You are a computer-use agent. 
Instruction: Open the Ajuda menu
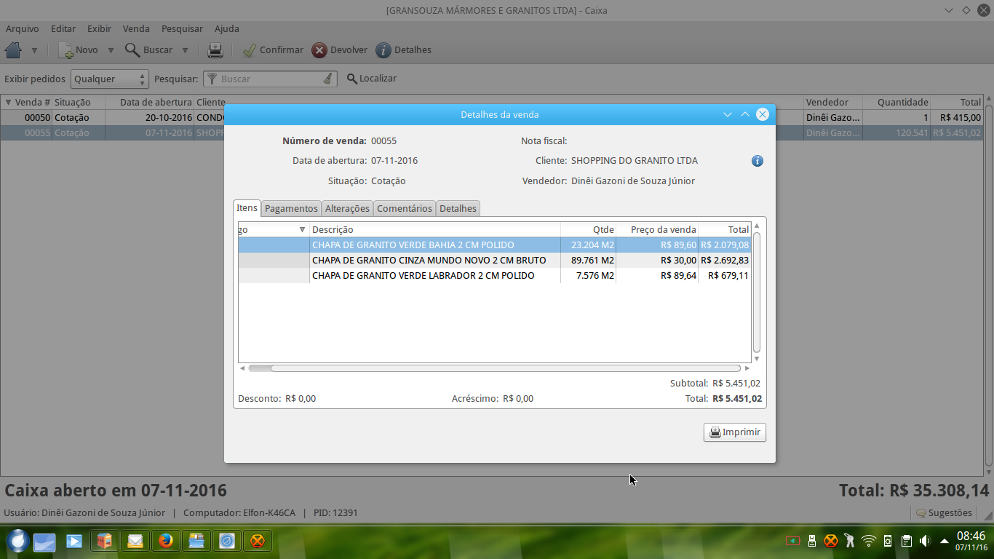(x=227, y=28)
